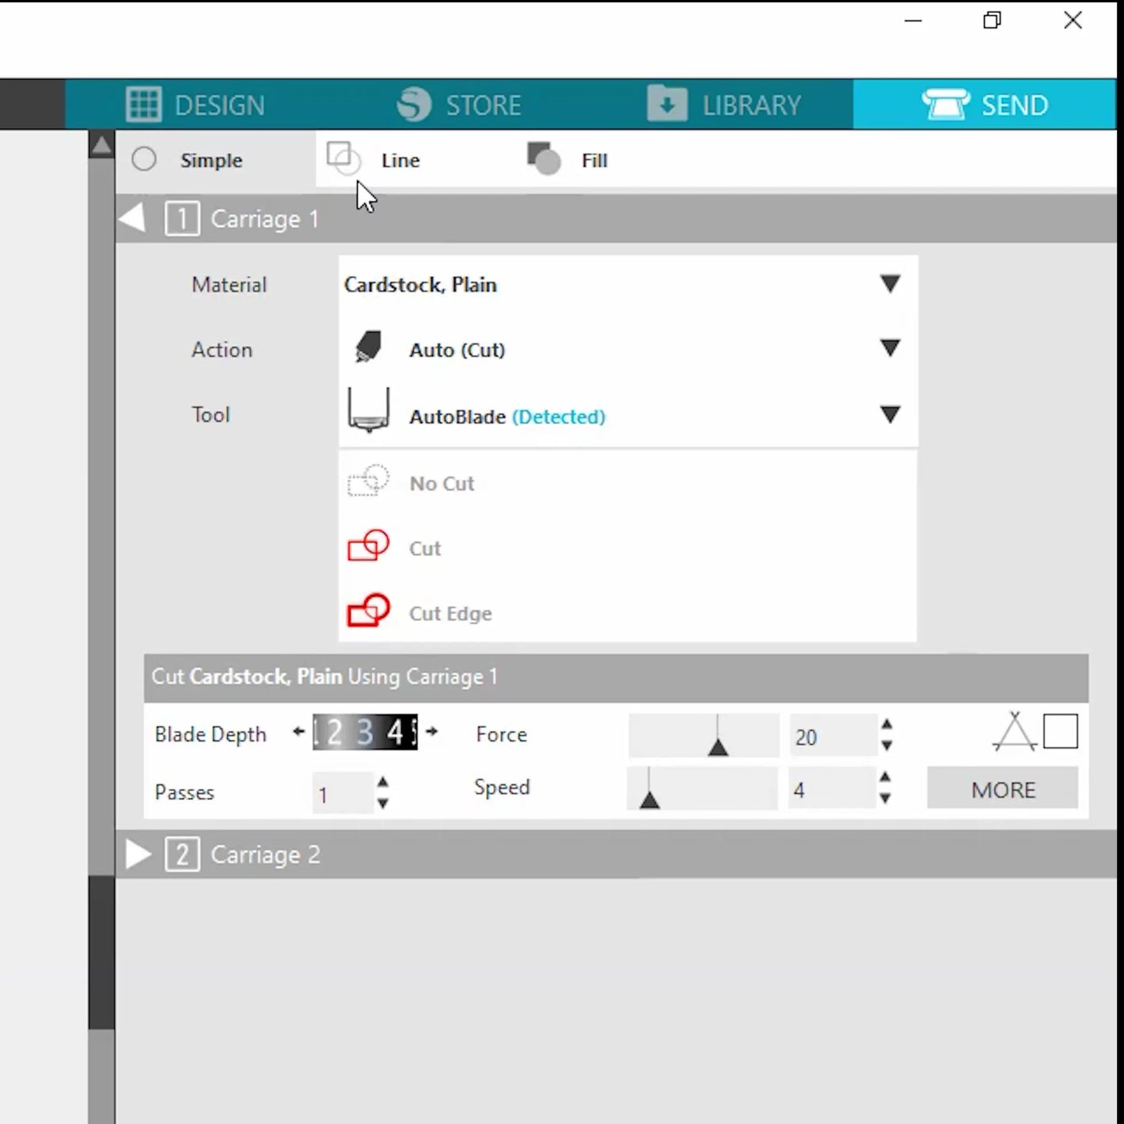Decrease the Speed value with down arrow
The height and width of the screenshot is (1124, 1124).
pos(886,799)
